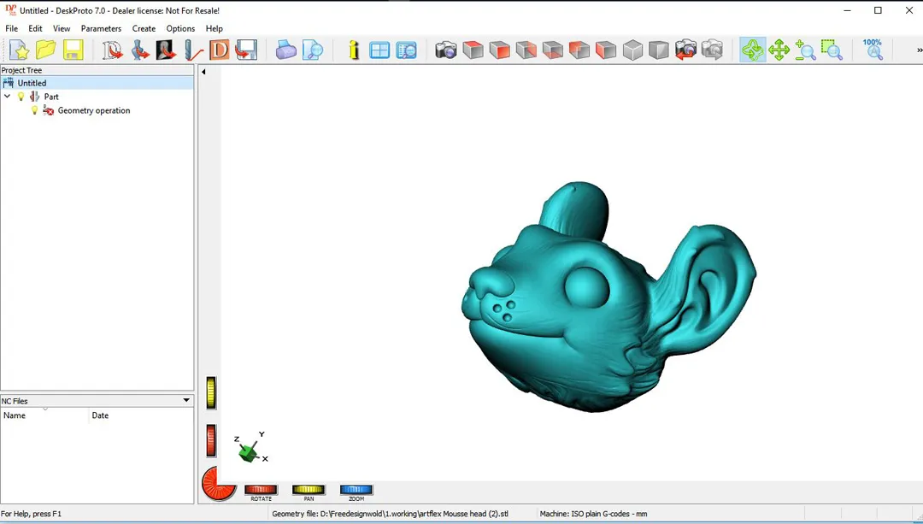923x524 pixels.
Task: Open print preview icon
Action: click(313, 50)
